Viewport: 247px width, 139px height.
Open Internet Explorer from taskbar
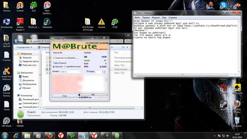click(x=16, y=136)
